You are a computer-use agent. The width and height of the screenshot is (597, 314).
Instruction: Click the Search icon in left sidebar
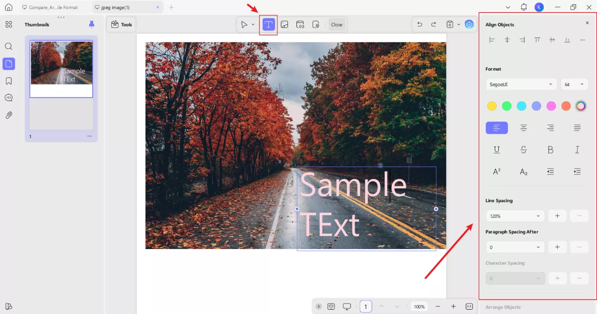click(x=9, y=46)
